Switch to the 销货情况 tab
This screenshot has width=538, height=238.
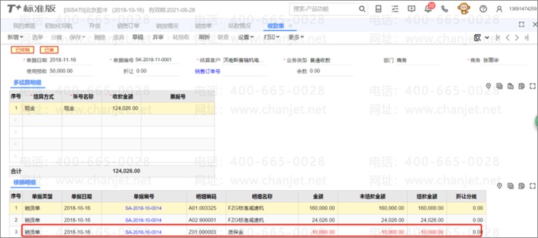click(167, 26)
